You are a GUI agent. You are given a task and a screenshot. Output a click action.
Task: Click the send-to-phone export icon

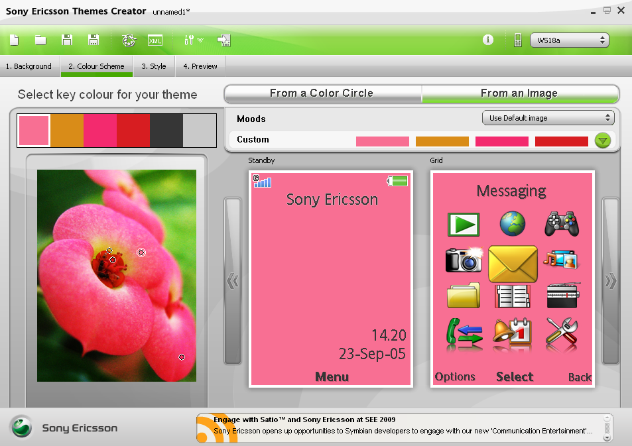click(x=223, y=40)
